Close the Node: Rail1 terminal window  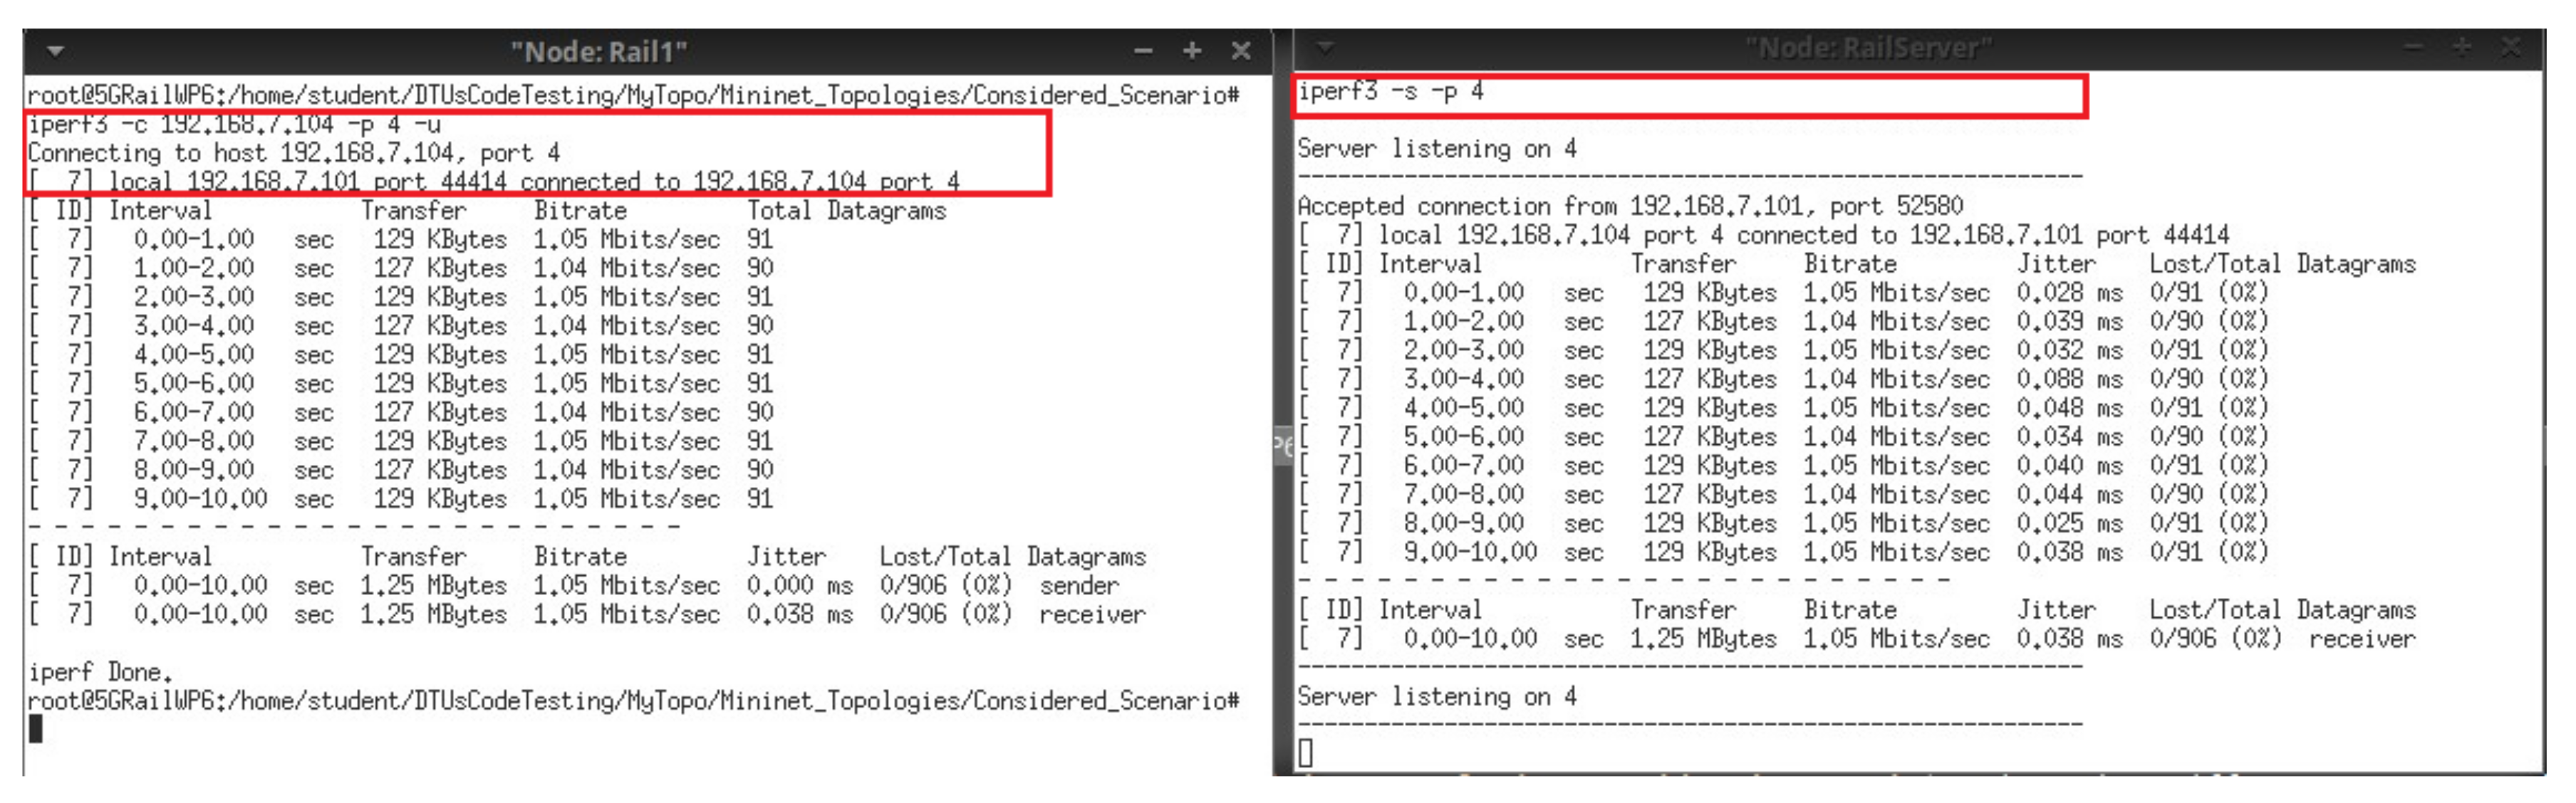1240,50
